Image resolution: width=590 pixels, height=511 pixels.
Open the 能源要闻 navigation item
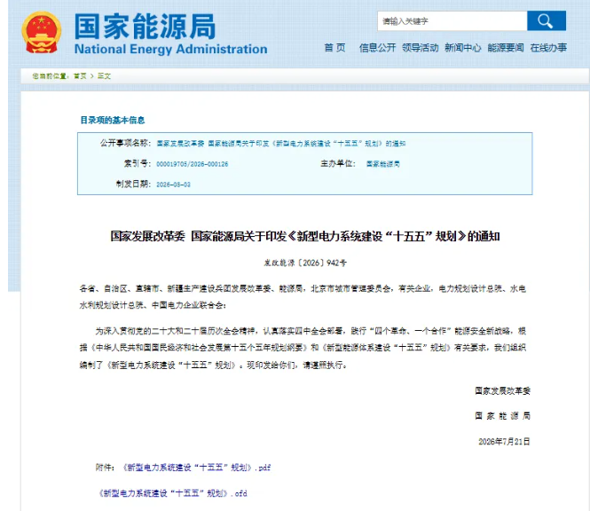pos(506,48)
